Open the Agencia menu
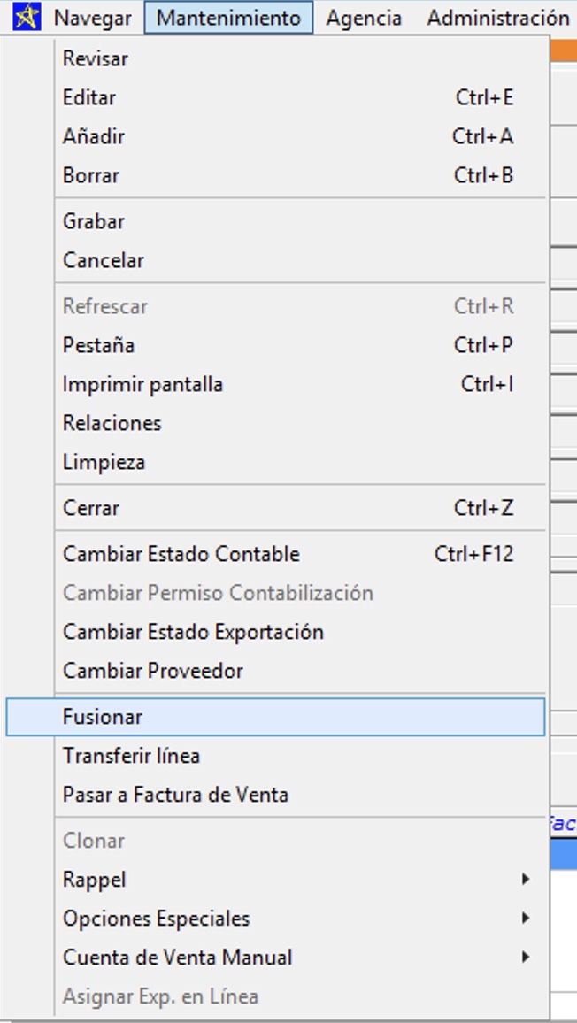Viewport: 577px width, 1023px height. coord(364,18)
